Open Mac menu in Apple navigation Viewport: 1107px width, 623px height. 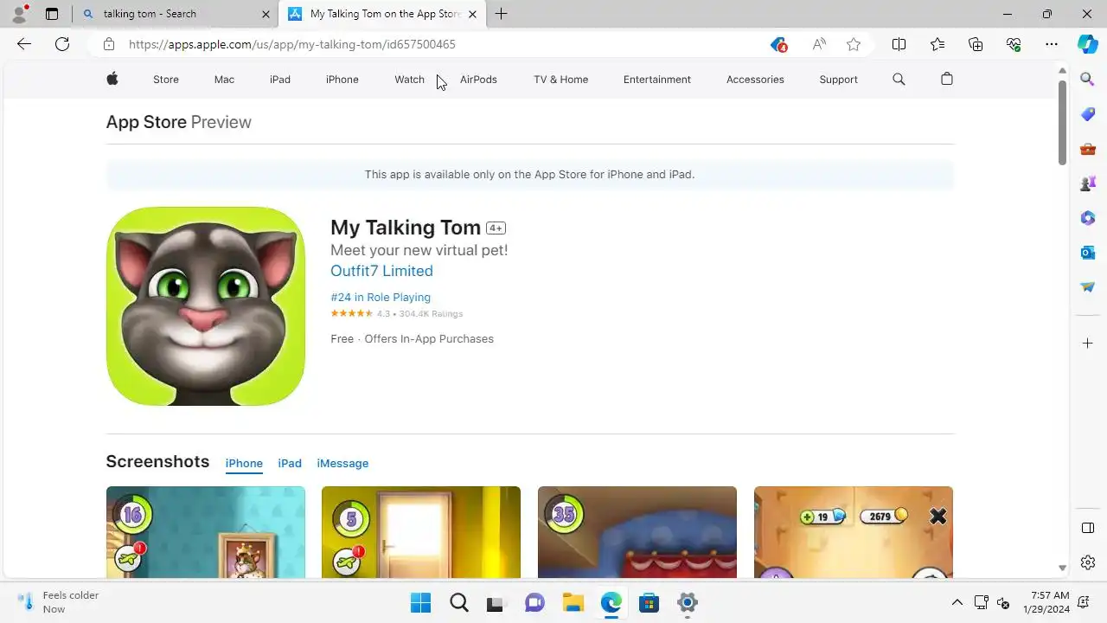click(224, 80)
